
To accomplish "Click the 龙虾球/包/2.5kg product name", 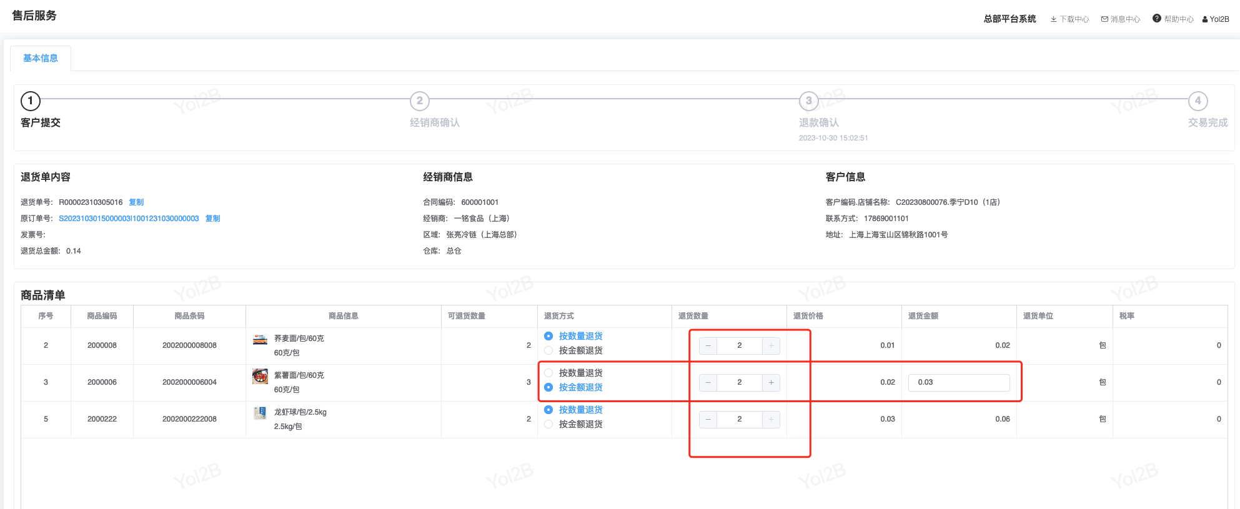I will point(300,412).
